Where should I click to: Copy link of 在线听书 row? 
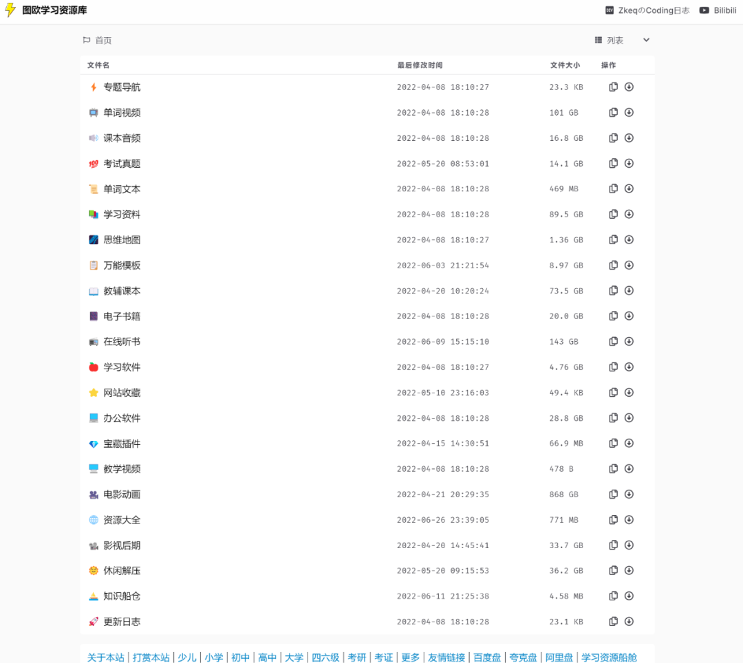point(613,341)
